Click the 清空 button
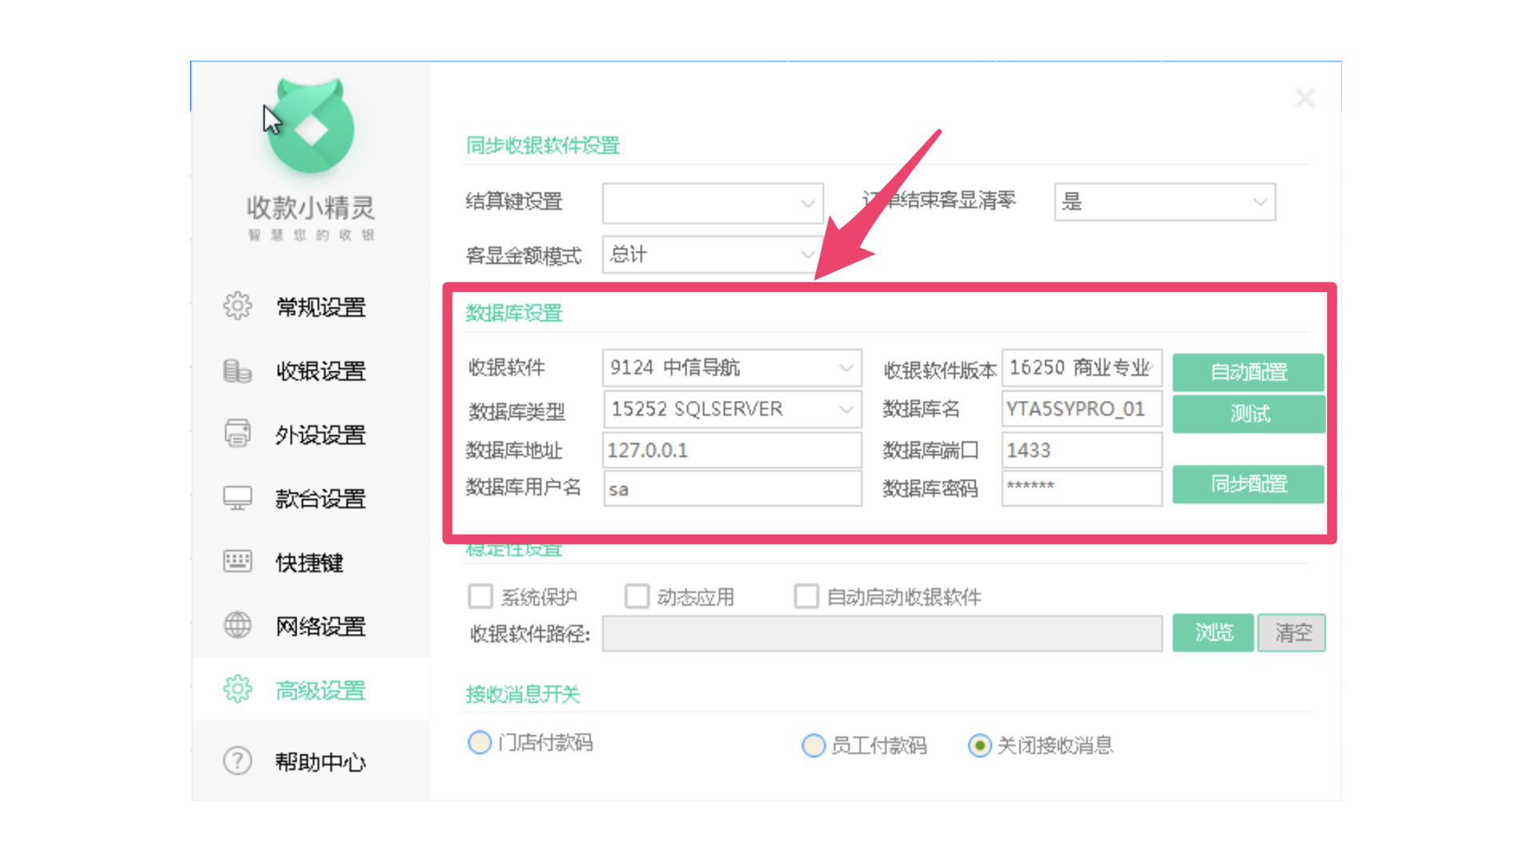This screenshot has height=862, width=1532. point(1292,633)
